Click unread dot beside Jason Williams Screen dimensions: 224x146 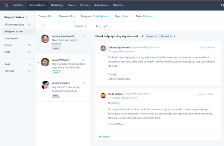(38, 63)
